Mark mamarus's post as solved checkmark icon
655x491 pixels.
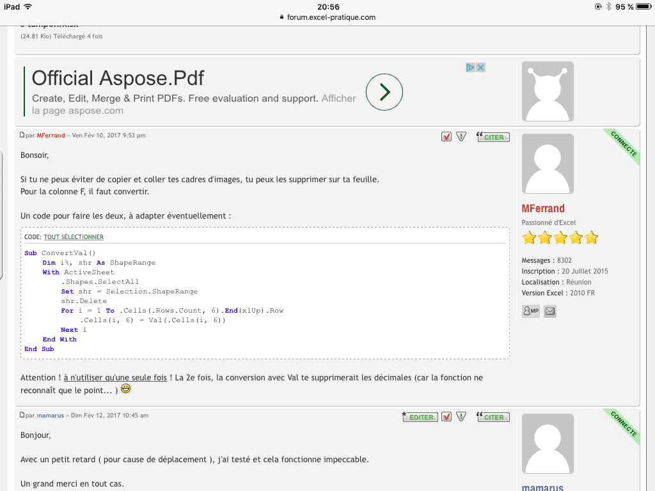(446, 417)
